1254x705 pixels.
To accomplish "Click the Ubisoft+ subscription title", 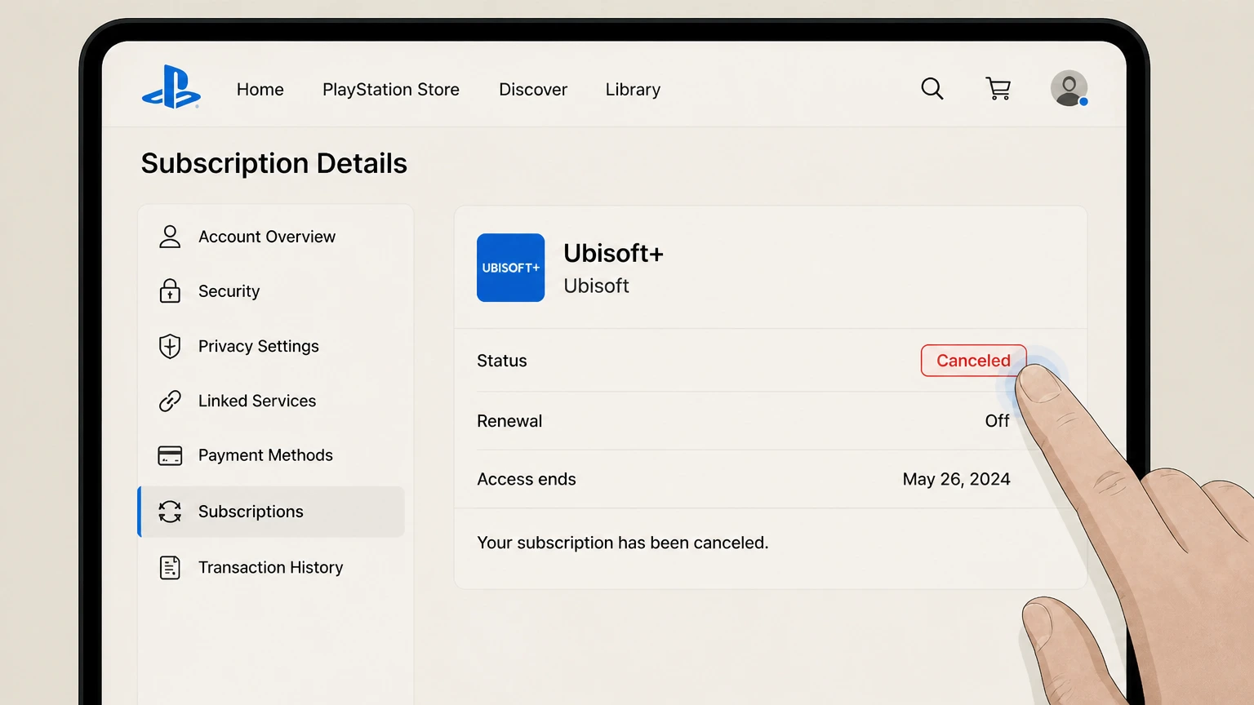I will [x=613, y=253].
